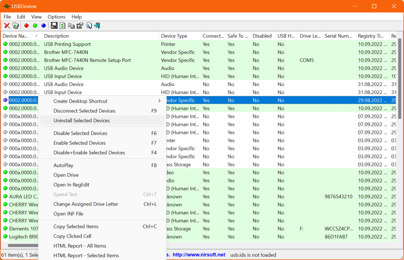
Task: Click the 'Printer' device type cell
Action: 168,44
